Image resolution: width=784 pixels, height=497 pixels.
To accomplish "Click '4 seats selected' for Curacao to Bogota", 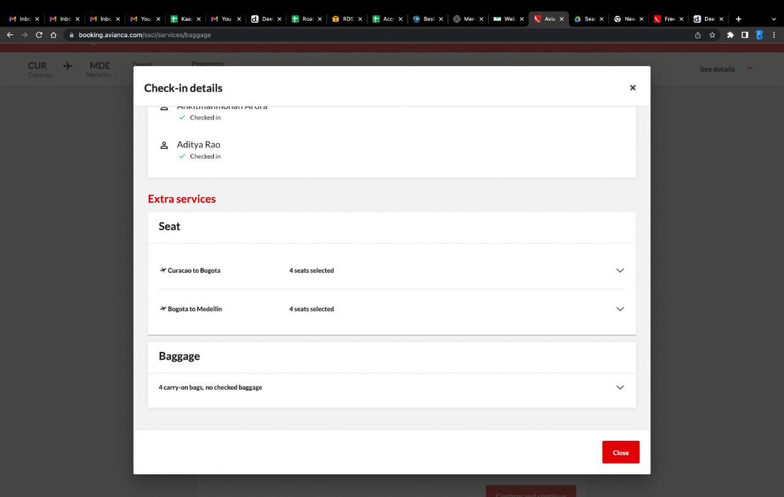I will pos(312,270).
